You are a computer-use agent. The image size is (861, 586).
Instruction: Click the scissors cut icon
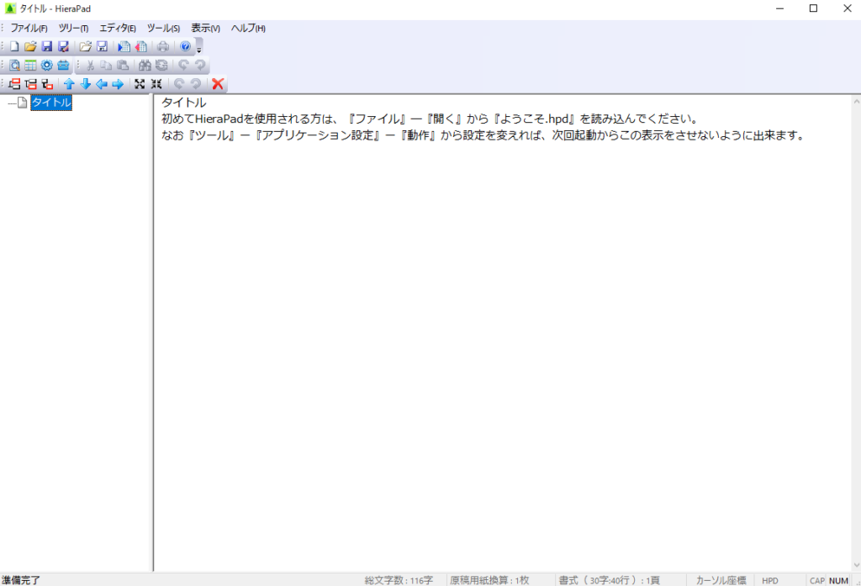coord(90,66)
